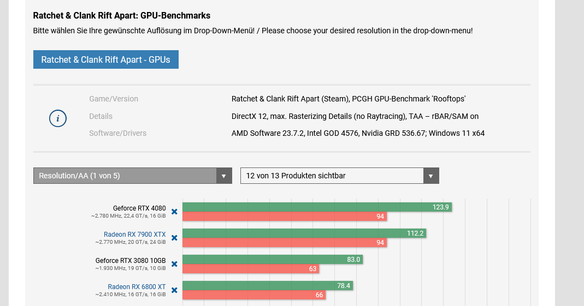The image size is (584, 306).
Task: Open the Resolution/AA dropdown menu
Action: (133, 176)
